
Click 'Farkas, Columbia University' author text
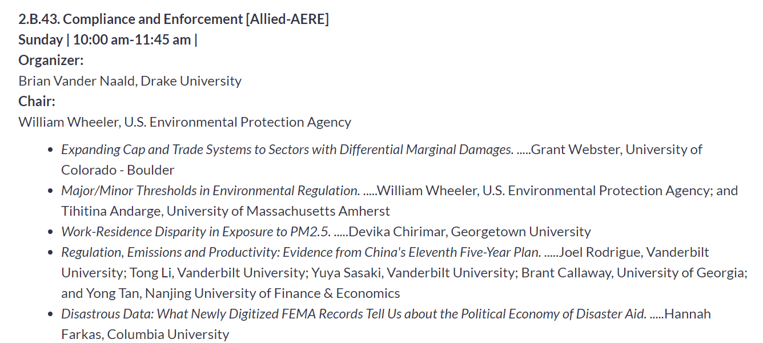tap(145, 334)
